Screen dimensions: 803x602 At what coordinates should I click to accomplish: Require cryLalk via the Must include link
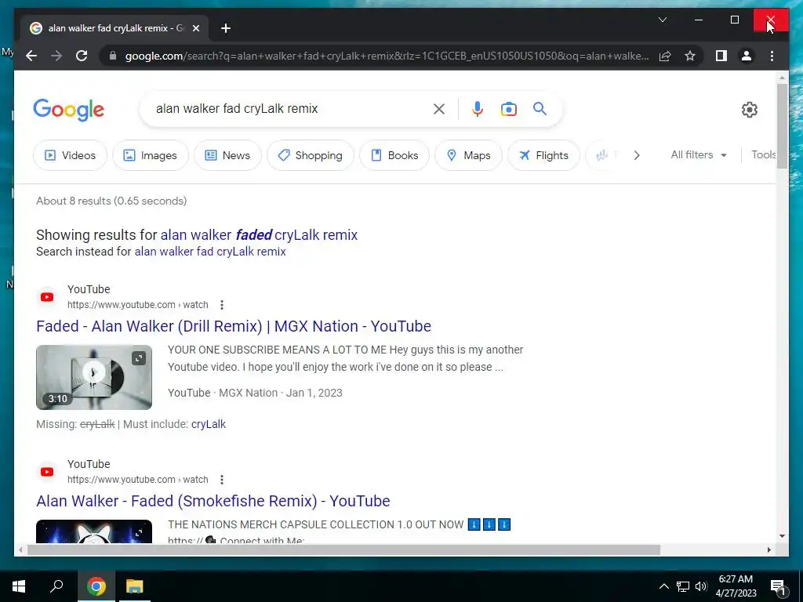coord(209,424)
